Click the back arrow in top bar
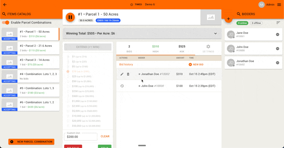The height and width of the screenshot is (148, 284). click(x=5, y=5)
